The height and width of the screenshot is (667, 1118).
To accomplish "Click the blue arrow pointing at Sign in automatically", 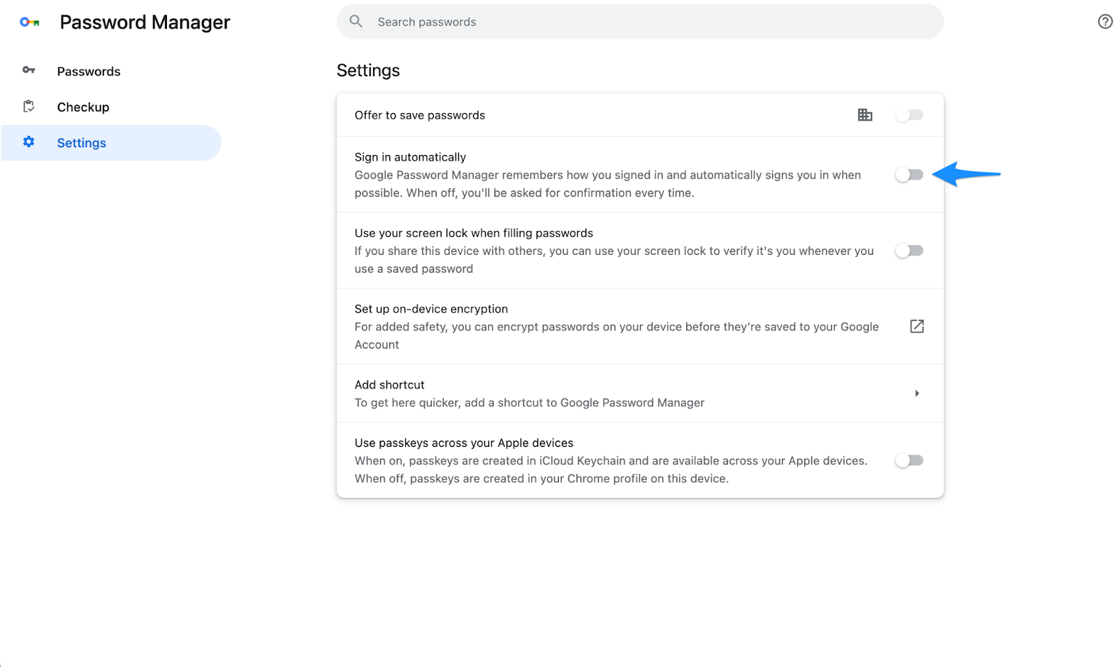I will coord(968,175).
